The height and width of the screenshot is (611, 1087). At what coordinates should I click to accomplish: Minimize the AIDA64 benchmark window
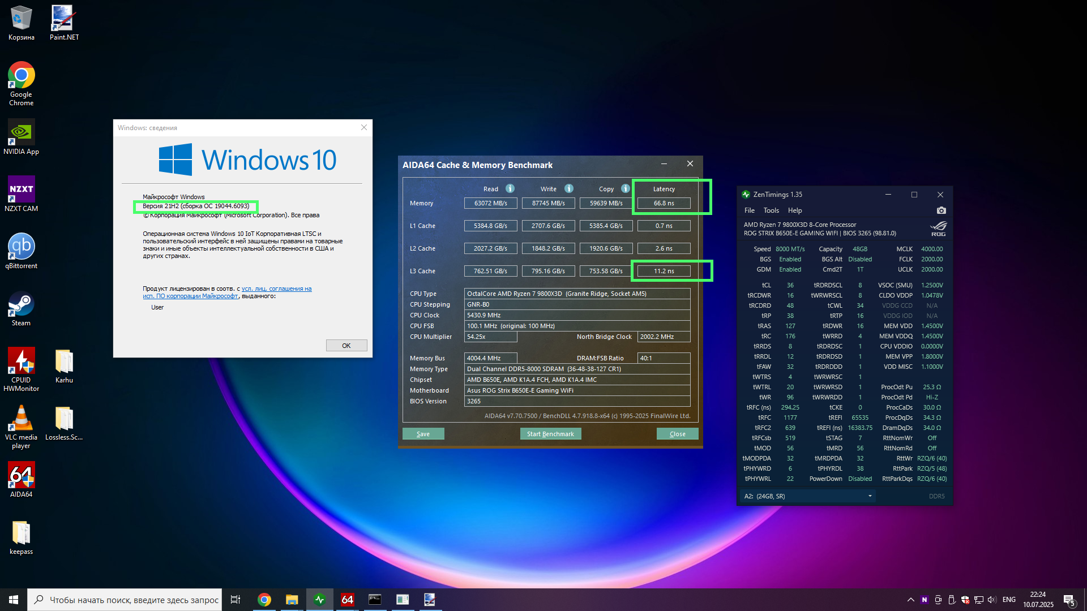[664, 163]
